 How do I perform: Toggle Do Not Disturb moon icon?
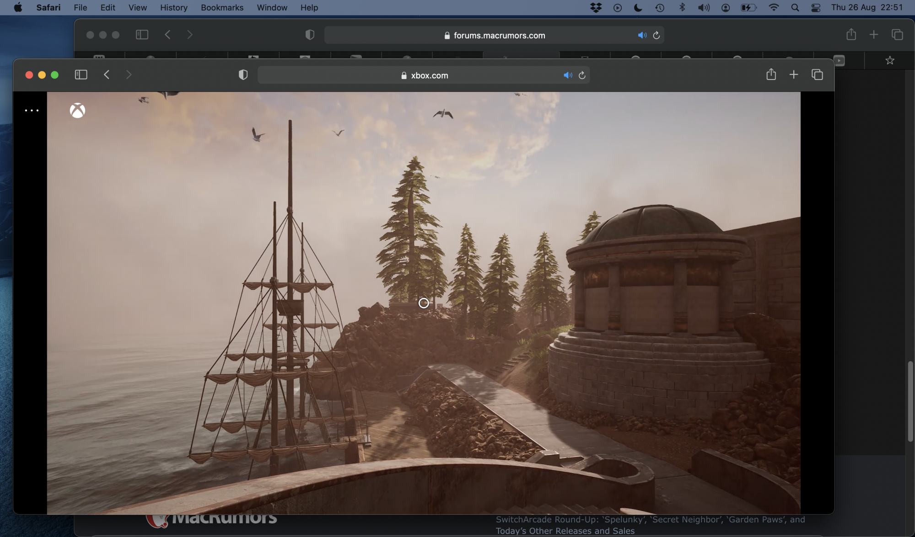[638, 8]
